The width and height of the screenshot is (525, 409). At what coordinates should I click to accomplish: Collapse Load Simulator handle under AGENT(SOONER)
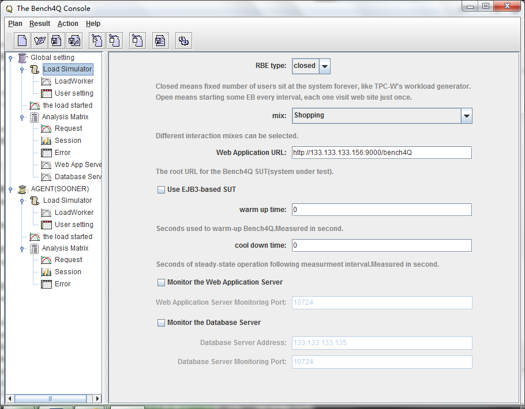(x=22, y=201)
